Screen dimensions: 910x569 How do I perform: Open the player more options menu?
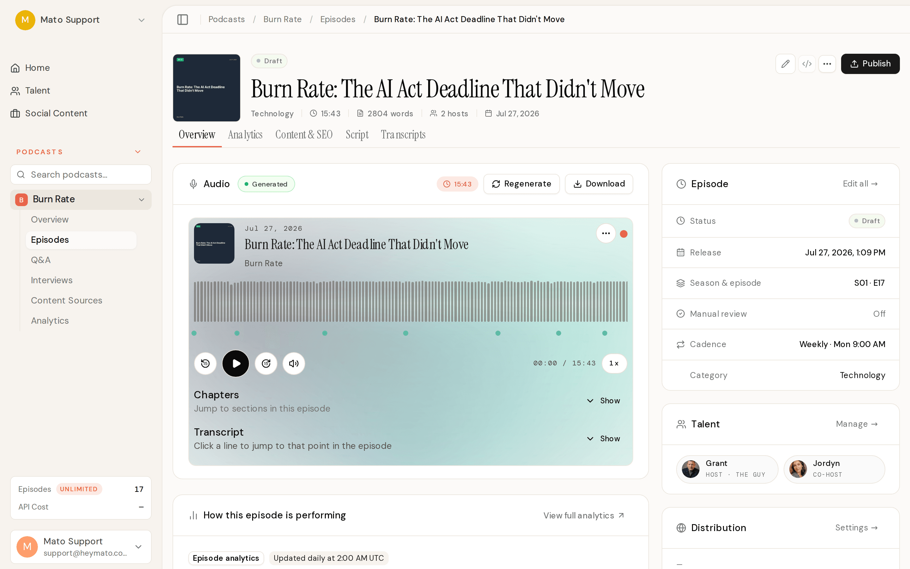click(605, 234)
